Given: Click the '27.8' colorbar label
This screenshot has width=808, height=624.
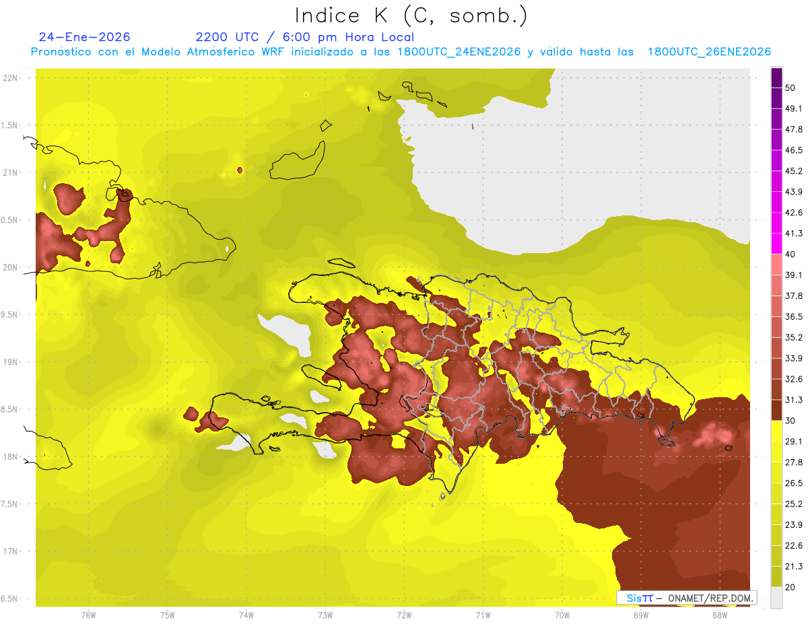Looking at the screenshot, I should (794, 462).
